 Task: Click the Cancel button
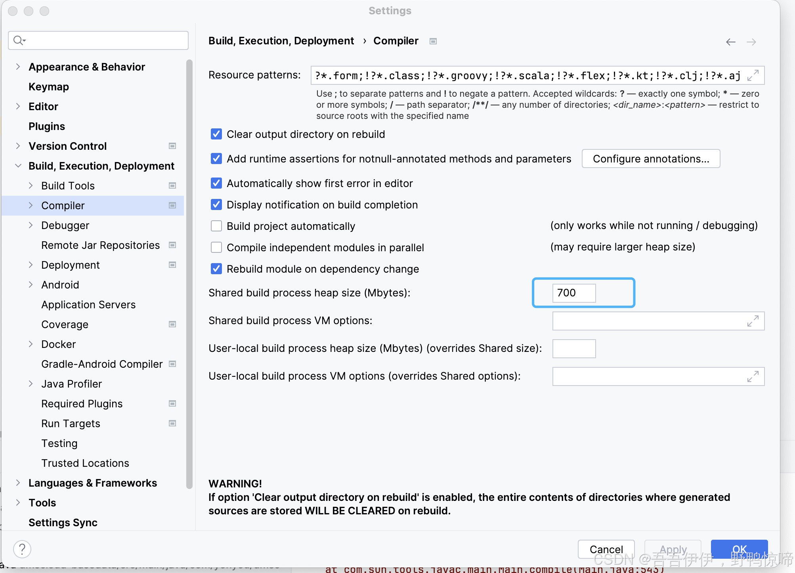coord(606,549)
